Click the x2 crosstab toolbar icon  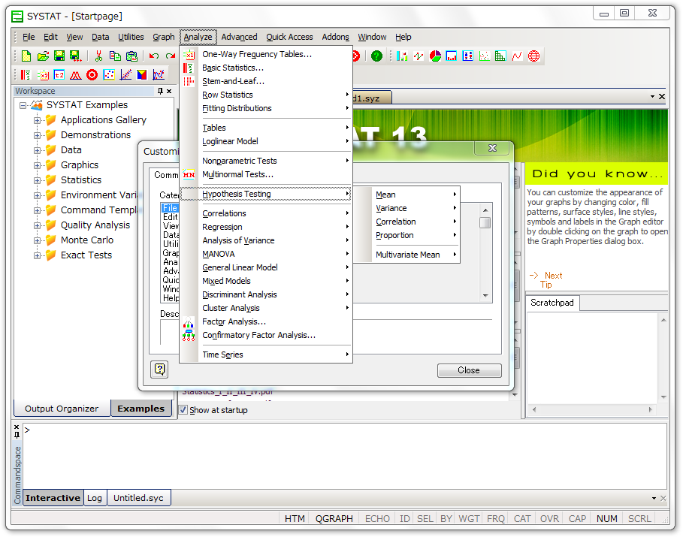pos(43,75)
